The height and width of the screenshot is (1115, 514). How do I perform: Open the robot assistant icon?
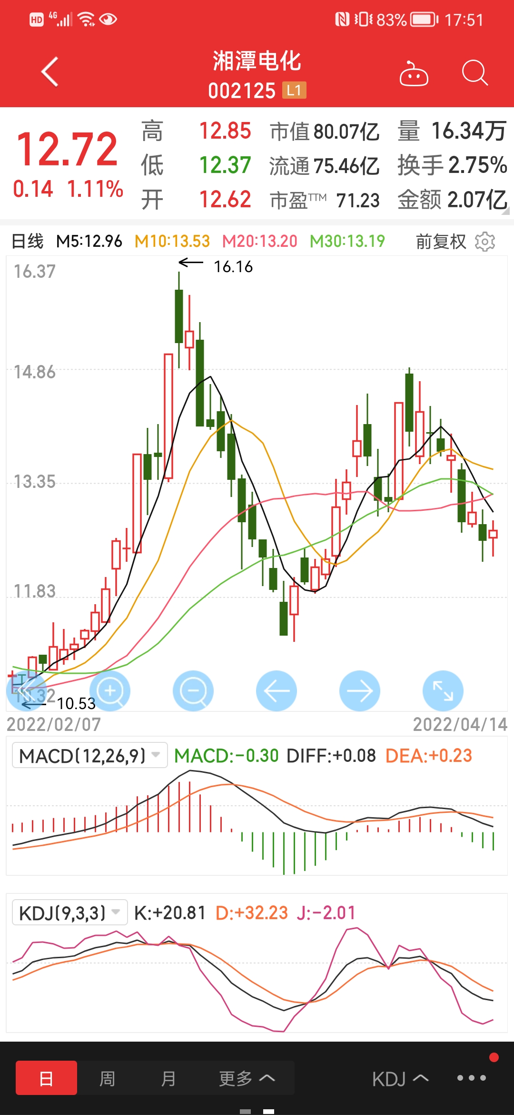pyautogui.click(x=414, y=74)
